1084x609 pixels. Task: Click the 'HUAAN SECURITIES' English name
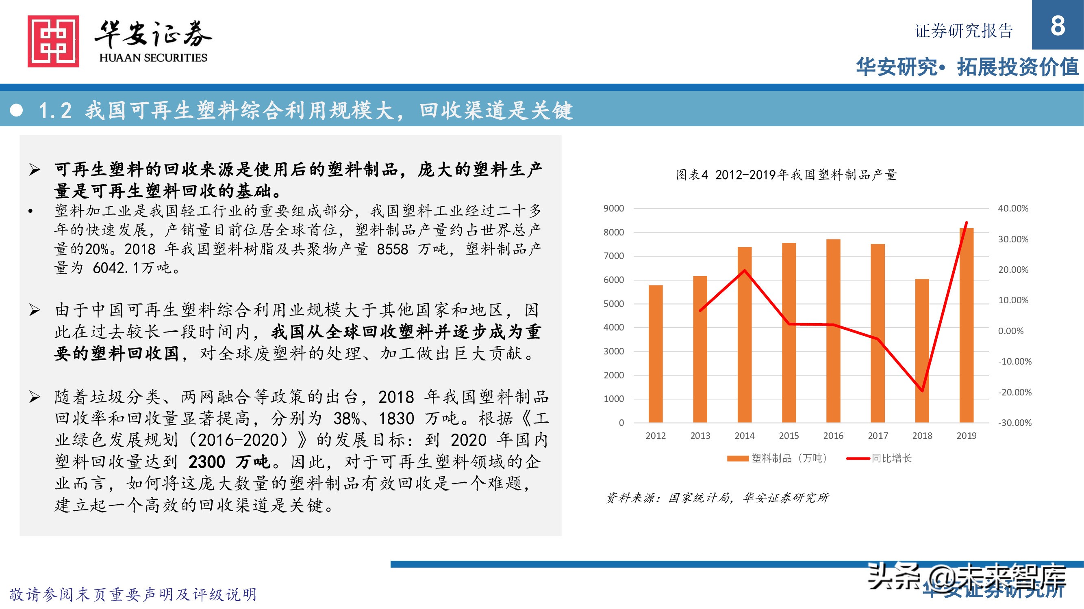click(x=153, y=58)
